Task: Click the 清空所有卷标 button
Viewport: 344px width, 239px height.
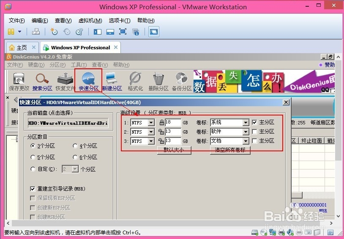Action: [230, 150]
